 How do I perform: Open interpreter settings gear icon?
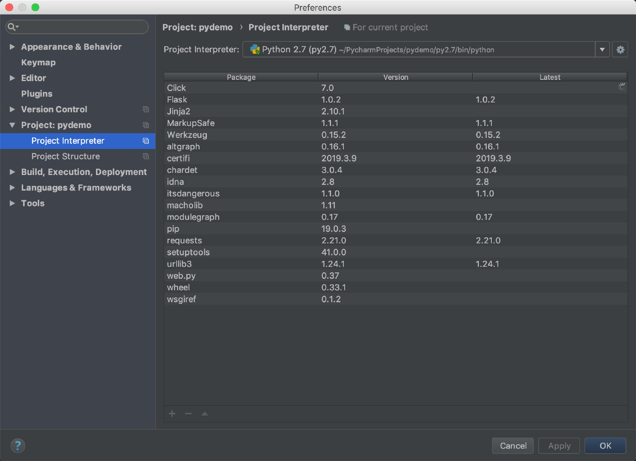pyautogui.click(x=620, y=50)
